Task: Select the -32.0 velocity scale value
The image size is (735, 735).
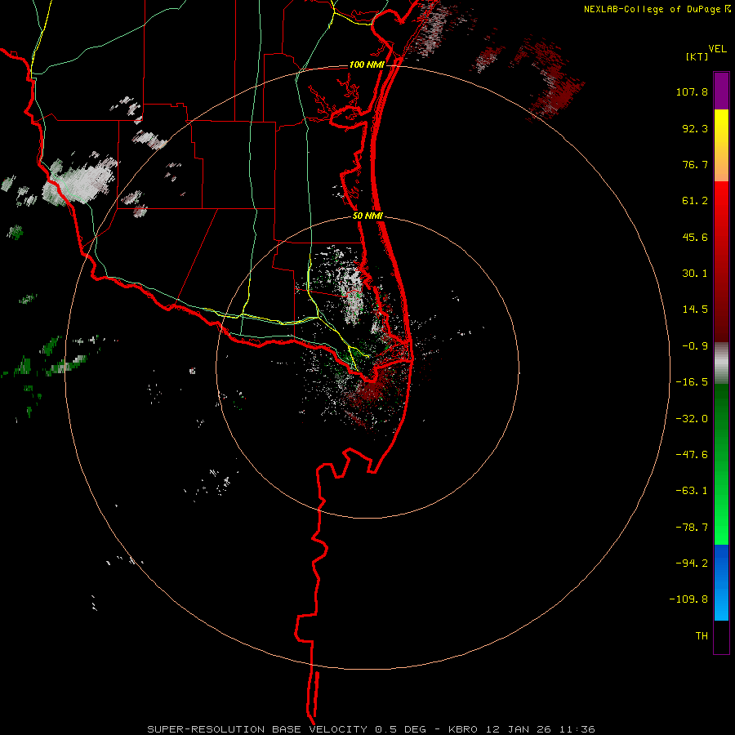Action: pyautogui.click(x=692, y=419)
